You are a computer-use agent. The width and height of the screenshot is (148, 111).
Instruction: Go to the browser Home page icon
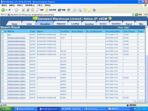33,10
